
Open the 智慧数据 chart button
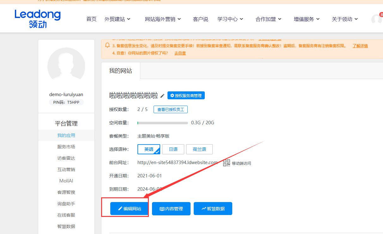[x=213, y=209]
